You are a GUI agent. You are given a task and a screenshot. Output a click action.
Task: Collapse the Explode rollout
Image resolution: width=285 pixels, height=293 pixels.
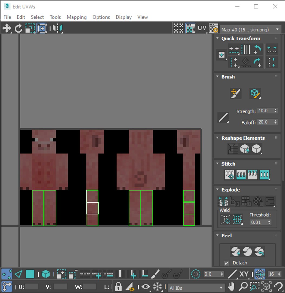(218, 189)
